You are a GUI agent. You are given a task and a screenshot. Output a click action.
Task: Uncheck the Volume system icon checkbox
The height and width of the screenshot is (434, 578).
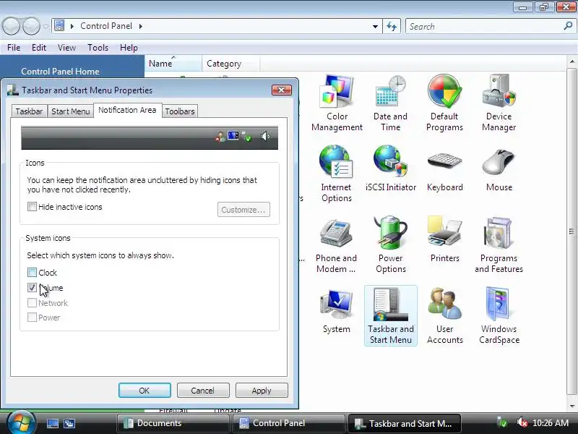pos(32,287)
